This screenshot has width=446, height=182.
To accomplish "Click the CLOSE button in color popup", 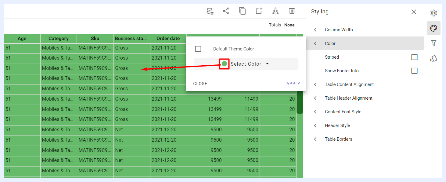I will click(x=200, y=84).
